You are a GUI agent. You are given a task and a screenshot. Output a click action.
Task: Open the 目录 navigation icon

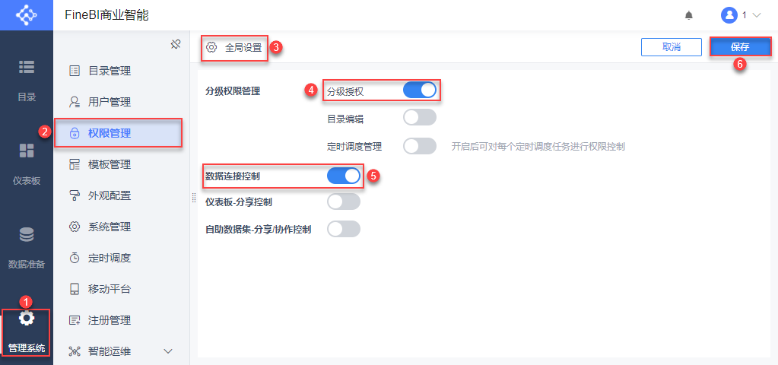(26, 67)
